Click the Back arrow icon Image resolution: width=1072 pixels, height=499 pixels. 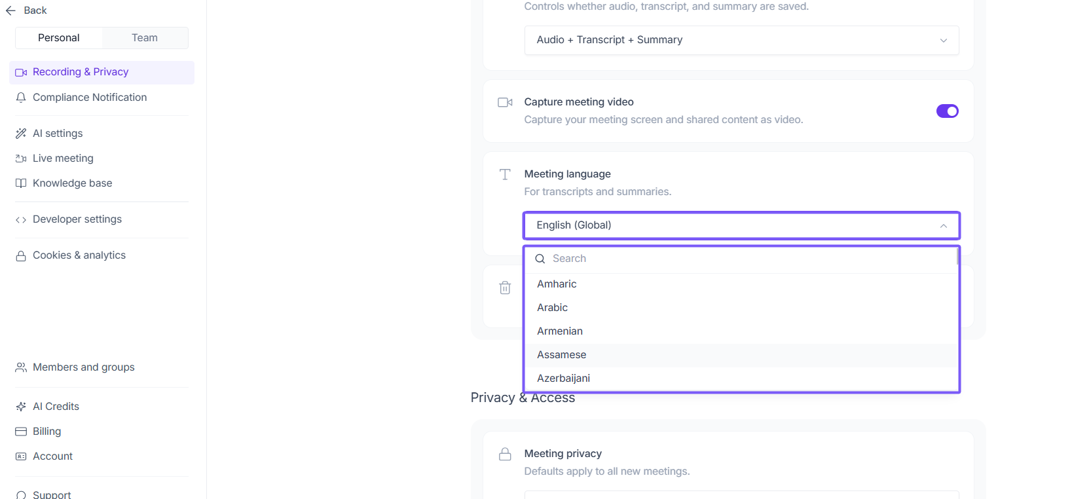[x=10, y=10]
